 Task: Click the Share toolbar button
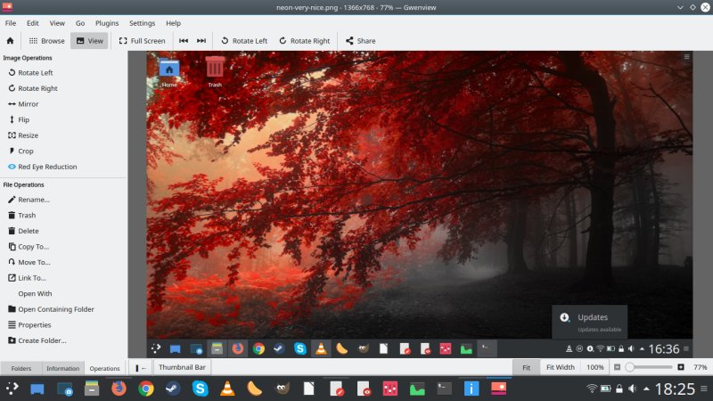pyautogui.click(x=360, y=40)
